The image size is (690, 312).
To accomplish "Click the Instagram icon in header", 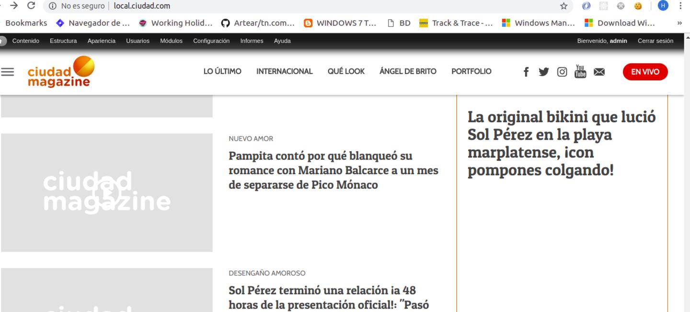I will (x=562, y=72).
